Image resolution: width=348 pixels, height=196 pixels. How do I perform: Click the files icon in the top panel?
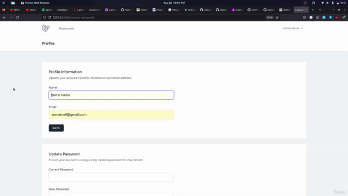point(13,3)
